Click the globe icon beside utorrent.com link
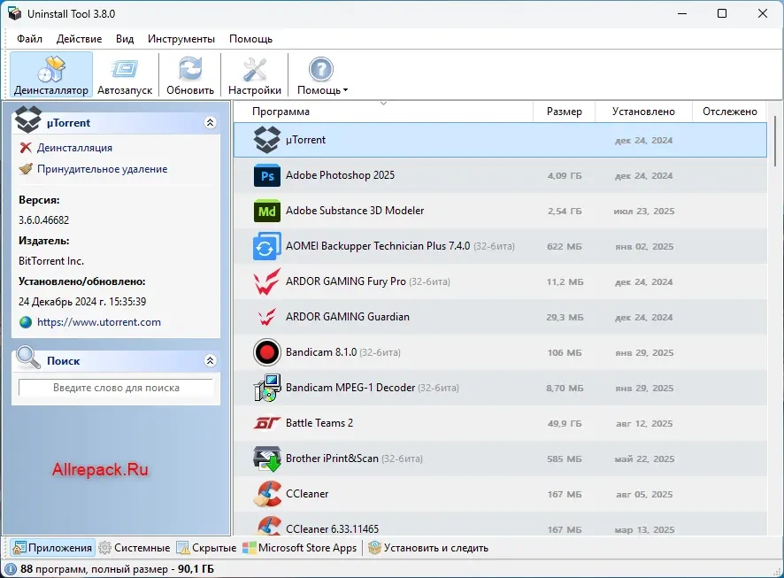784x578 pixels. [26, 322]
